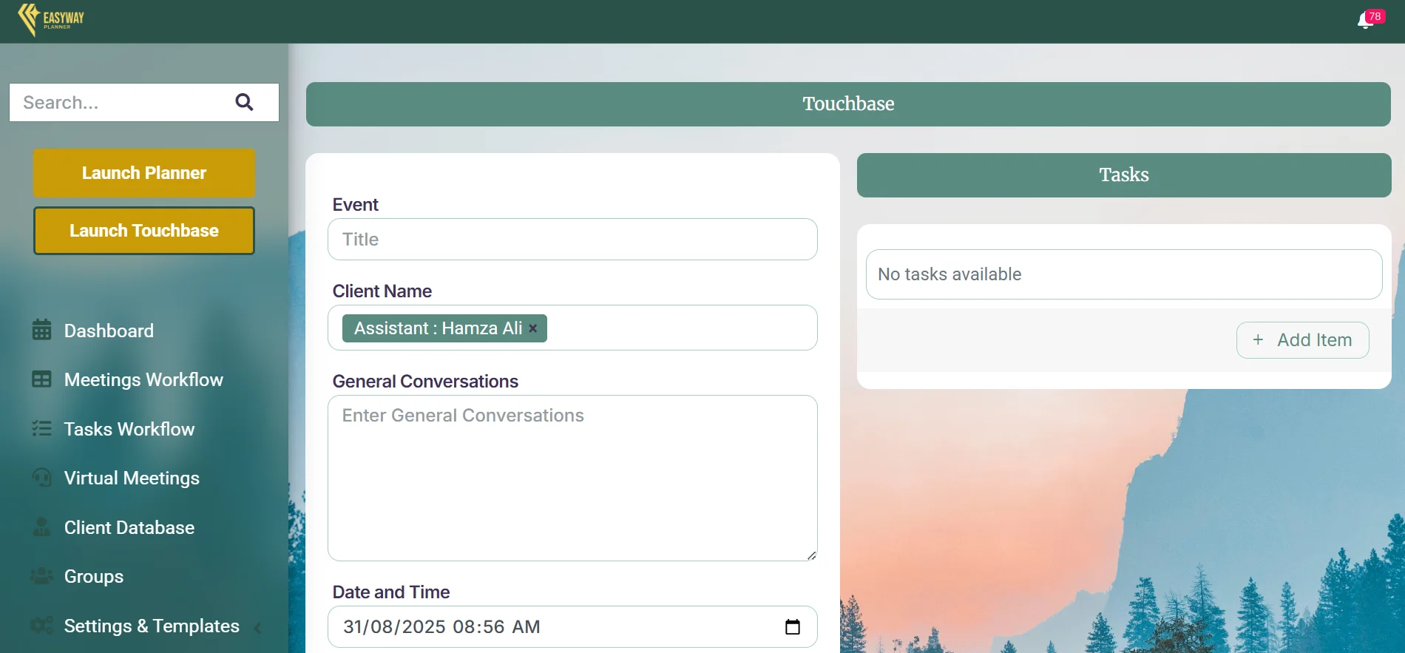Click the Client Database person icon
Screen dimensions: 1405x653
click(42, 527)
